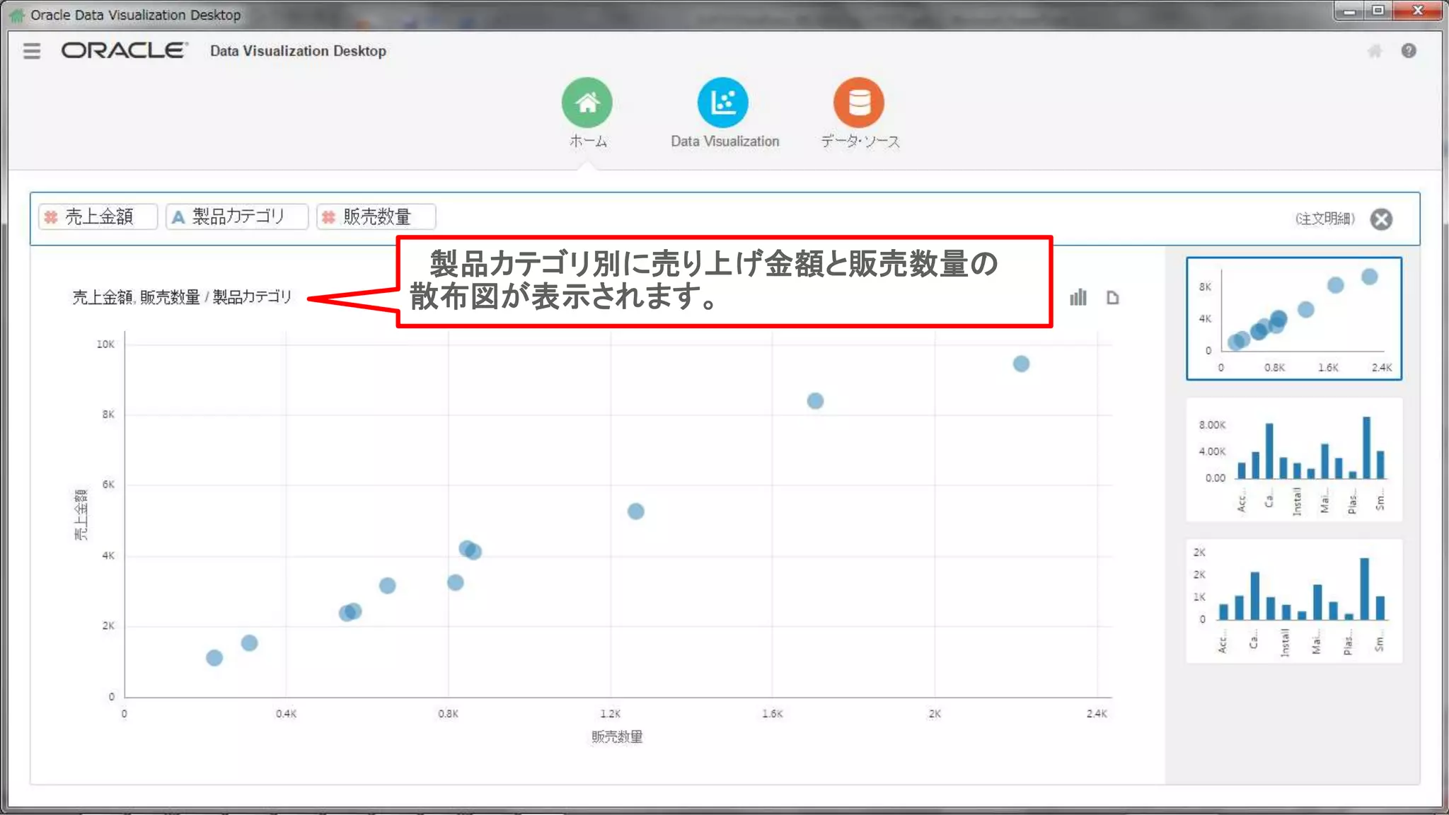This screenshot has width=1449, height=815.
Task: Click the Oracle Data Visualization Desktop title bar icon
Action: (17, 15)
